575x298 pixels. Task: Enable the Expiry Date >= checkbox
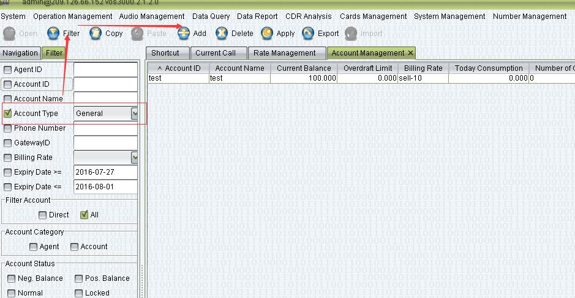coord(7,172)
